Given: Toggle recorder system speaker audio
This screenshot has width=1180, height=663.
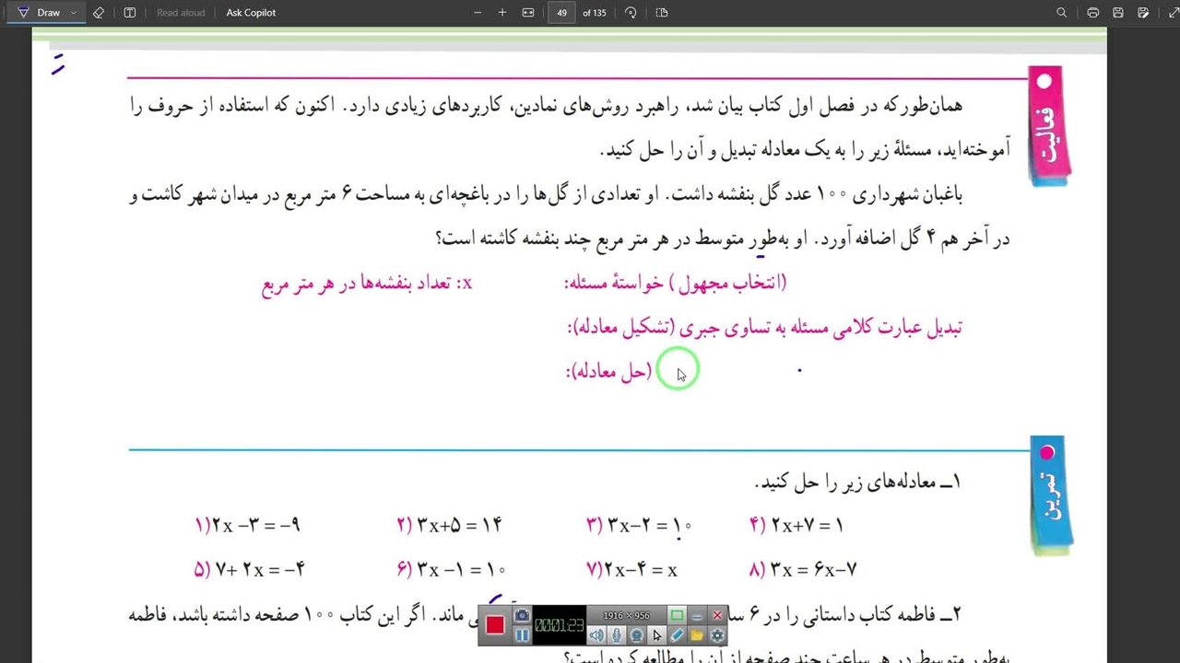Looking at the screenshot, I should pyautogui.click(x=596, y=635).
